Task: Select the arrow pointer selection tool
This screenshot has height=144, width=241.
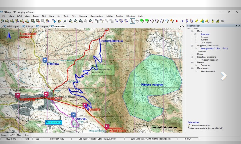Action: click(x=132, y=21)
